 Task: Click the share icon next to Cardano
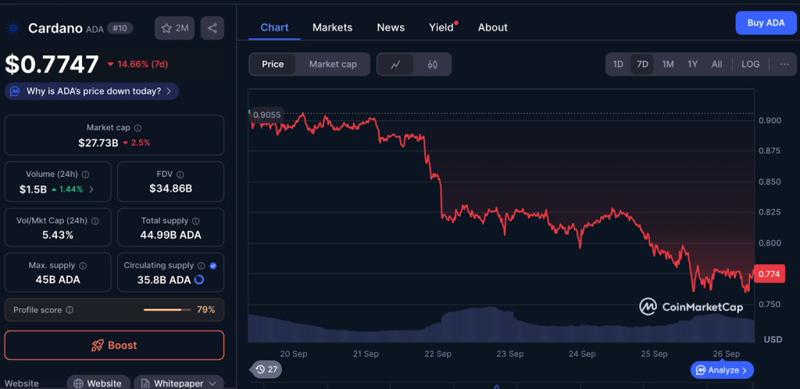212,28
